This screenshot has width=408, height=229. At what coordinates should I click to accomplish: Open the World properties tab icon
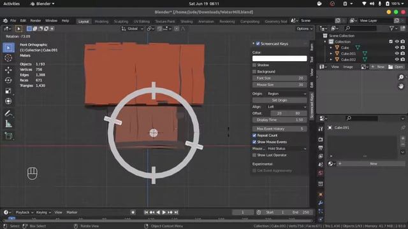(321, 173)
